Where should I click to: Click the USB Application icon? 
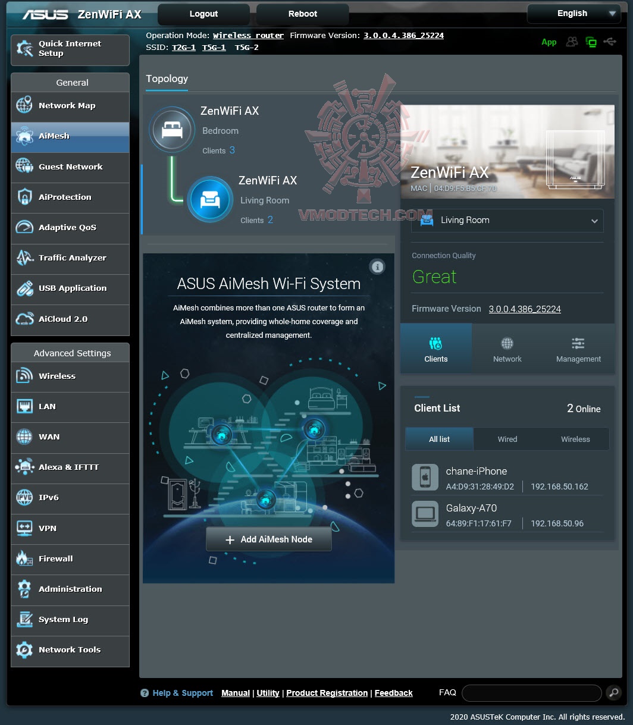[24, 288]
